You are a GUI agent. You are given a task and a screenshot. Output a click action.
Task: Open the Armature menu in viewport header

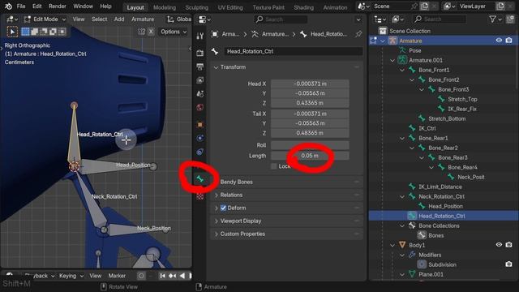143,19
